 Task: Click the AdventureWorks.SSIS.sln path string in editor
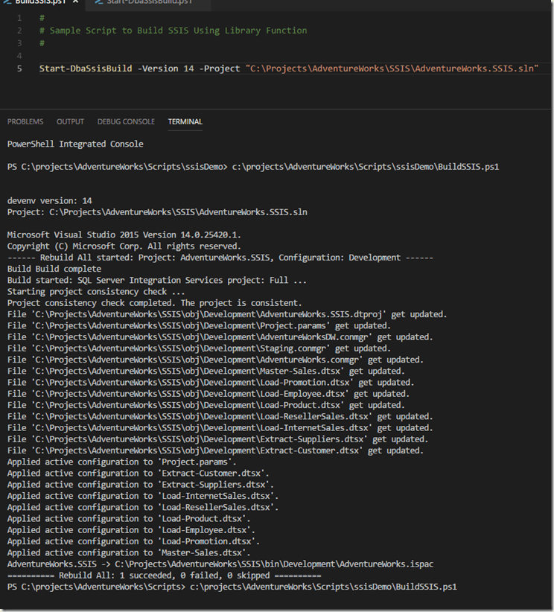392,68
